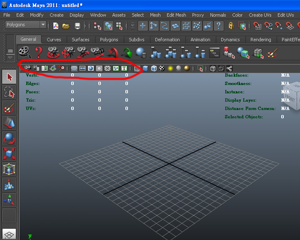Select the Soft Modification tool

coord(9,185)
